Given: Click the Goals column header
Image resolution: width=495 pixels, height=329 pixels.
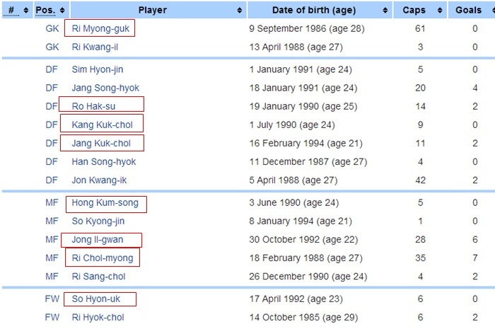Looking at the screenshot, I should pyautogui.click(x=472, y=10).
